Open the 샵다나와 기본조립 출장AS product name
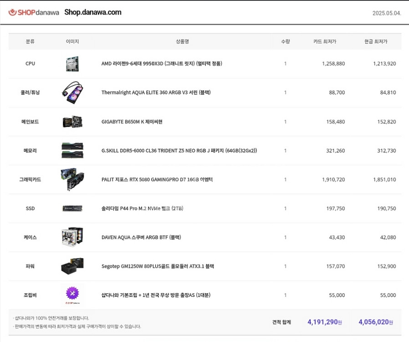Screen dimensions: 409x342 pos(156,295)
